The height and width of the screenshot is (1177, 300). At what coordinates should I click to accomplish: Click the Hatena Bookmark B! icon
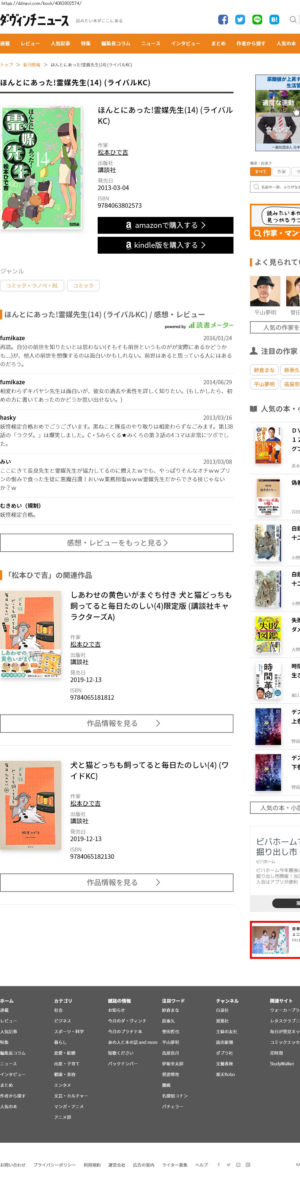[274, 20]
